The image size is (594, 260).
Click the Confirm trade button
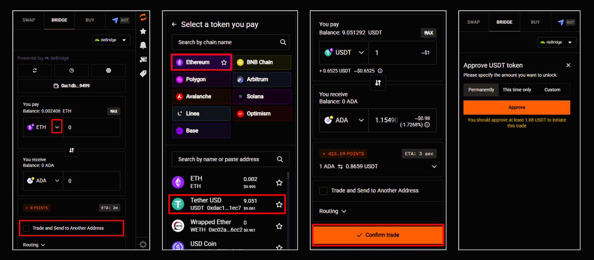tap(378, 235)
